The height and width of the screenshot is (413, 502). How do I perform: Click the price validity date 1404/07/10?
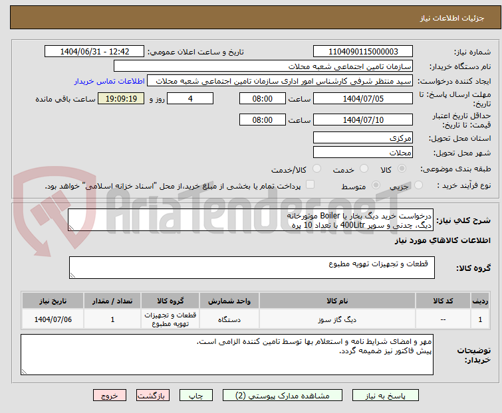pyautogui.click(x=363, y=120)
